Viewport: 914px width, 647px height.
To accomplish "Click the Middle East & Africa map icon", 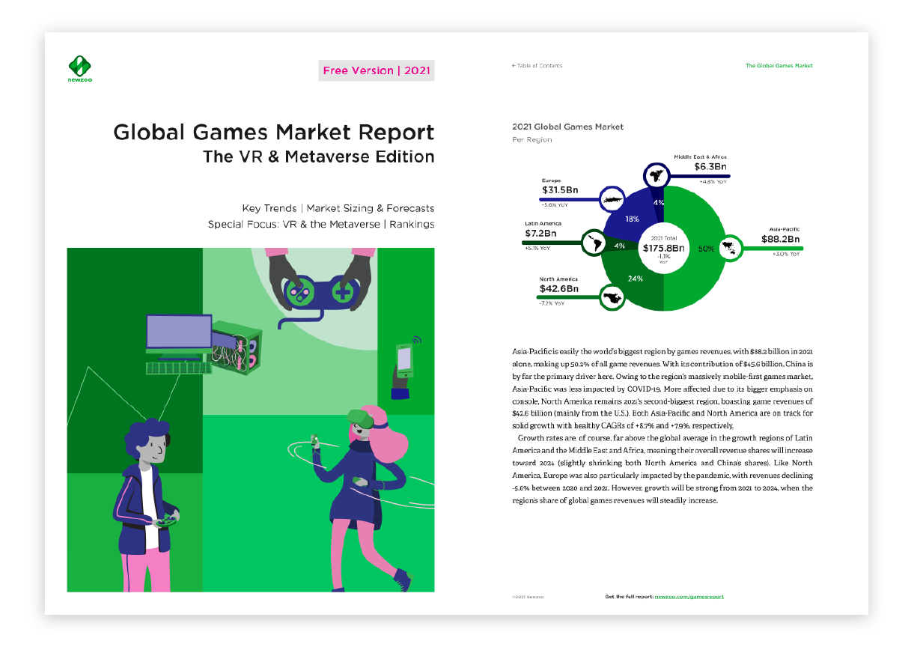I will [x=658, y=176].
